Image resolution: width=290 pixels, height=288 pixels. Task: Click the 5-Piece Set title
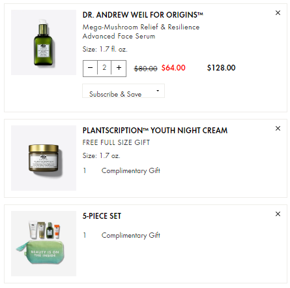click(x=102, y=216)
